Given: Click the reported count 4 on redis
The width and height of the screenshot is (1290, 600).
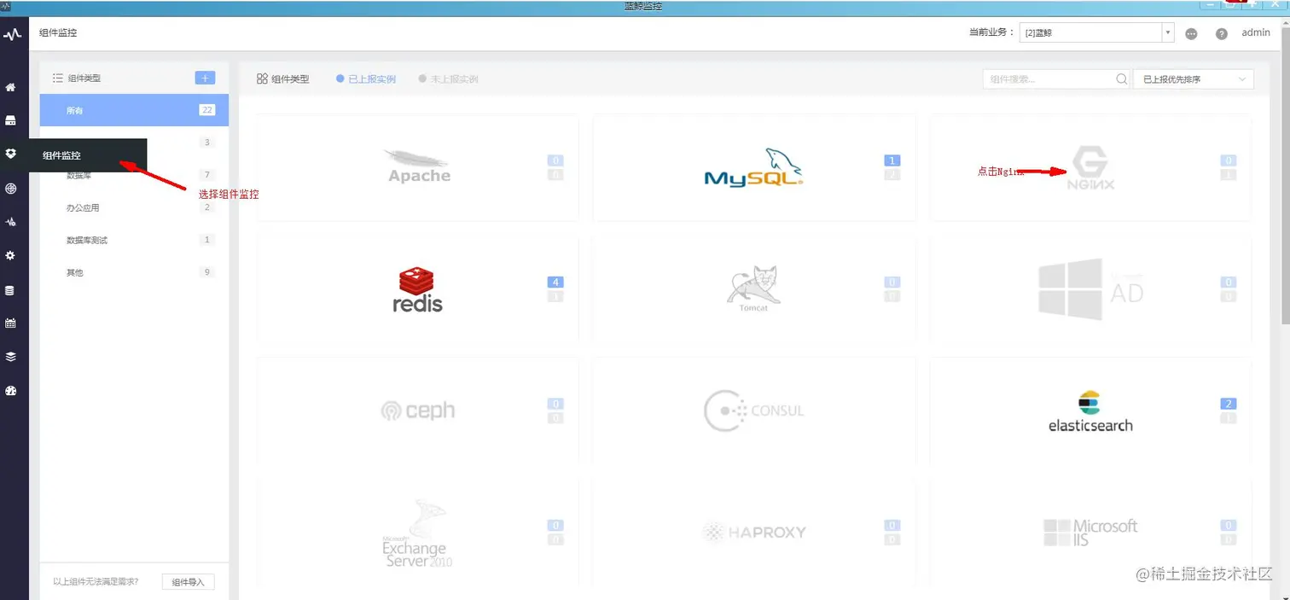Looking at the screenshot, I should click(555, 283).
